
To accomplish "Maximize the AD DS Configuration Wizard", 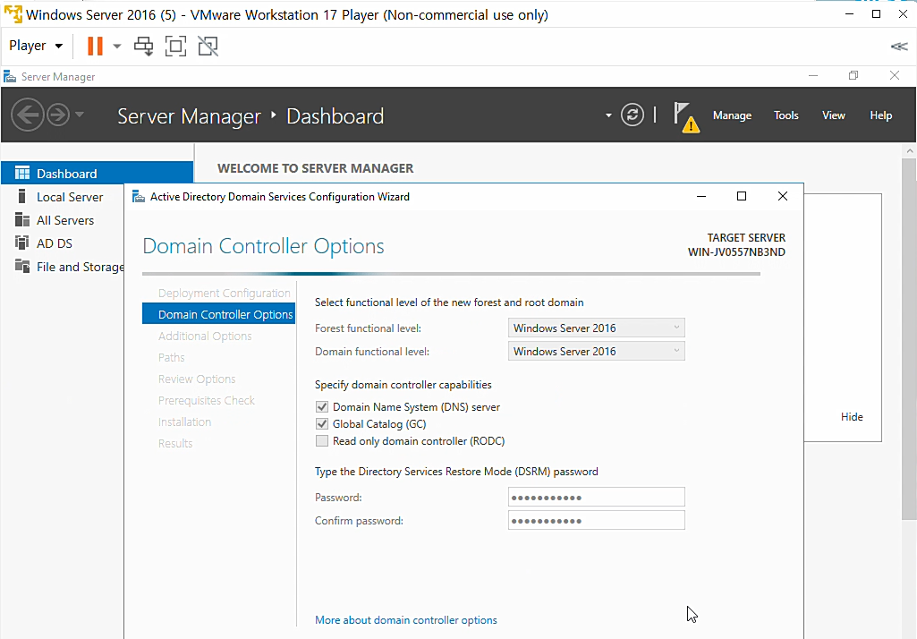I will (x=742, y=196).
